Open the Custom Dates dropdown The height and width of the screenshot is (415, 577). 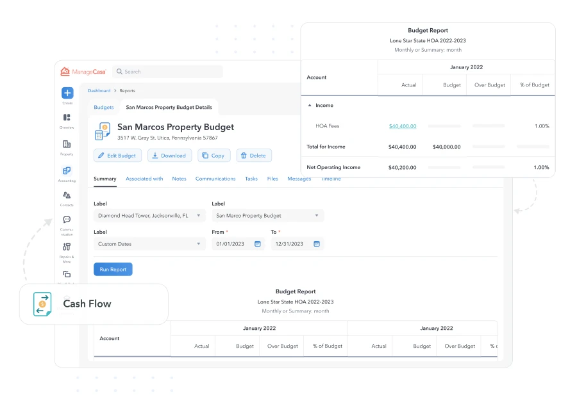pyautogui.click(x=149, y=244)
